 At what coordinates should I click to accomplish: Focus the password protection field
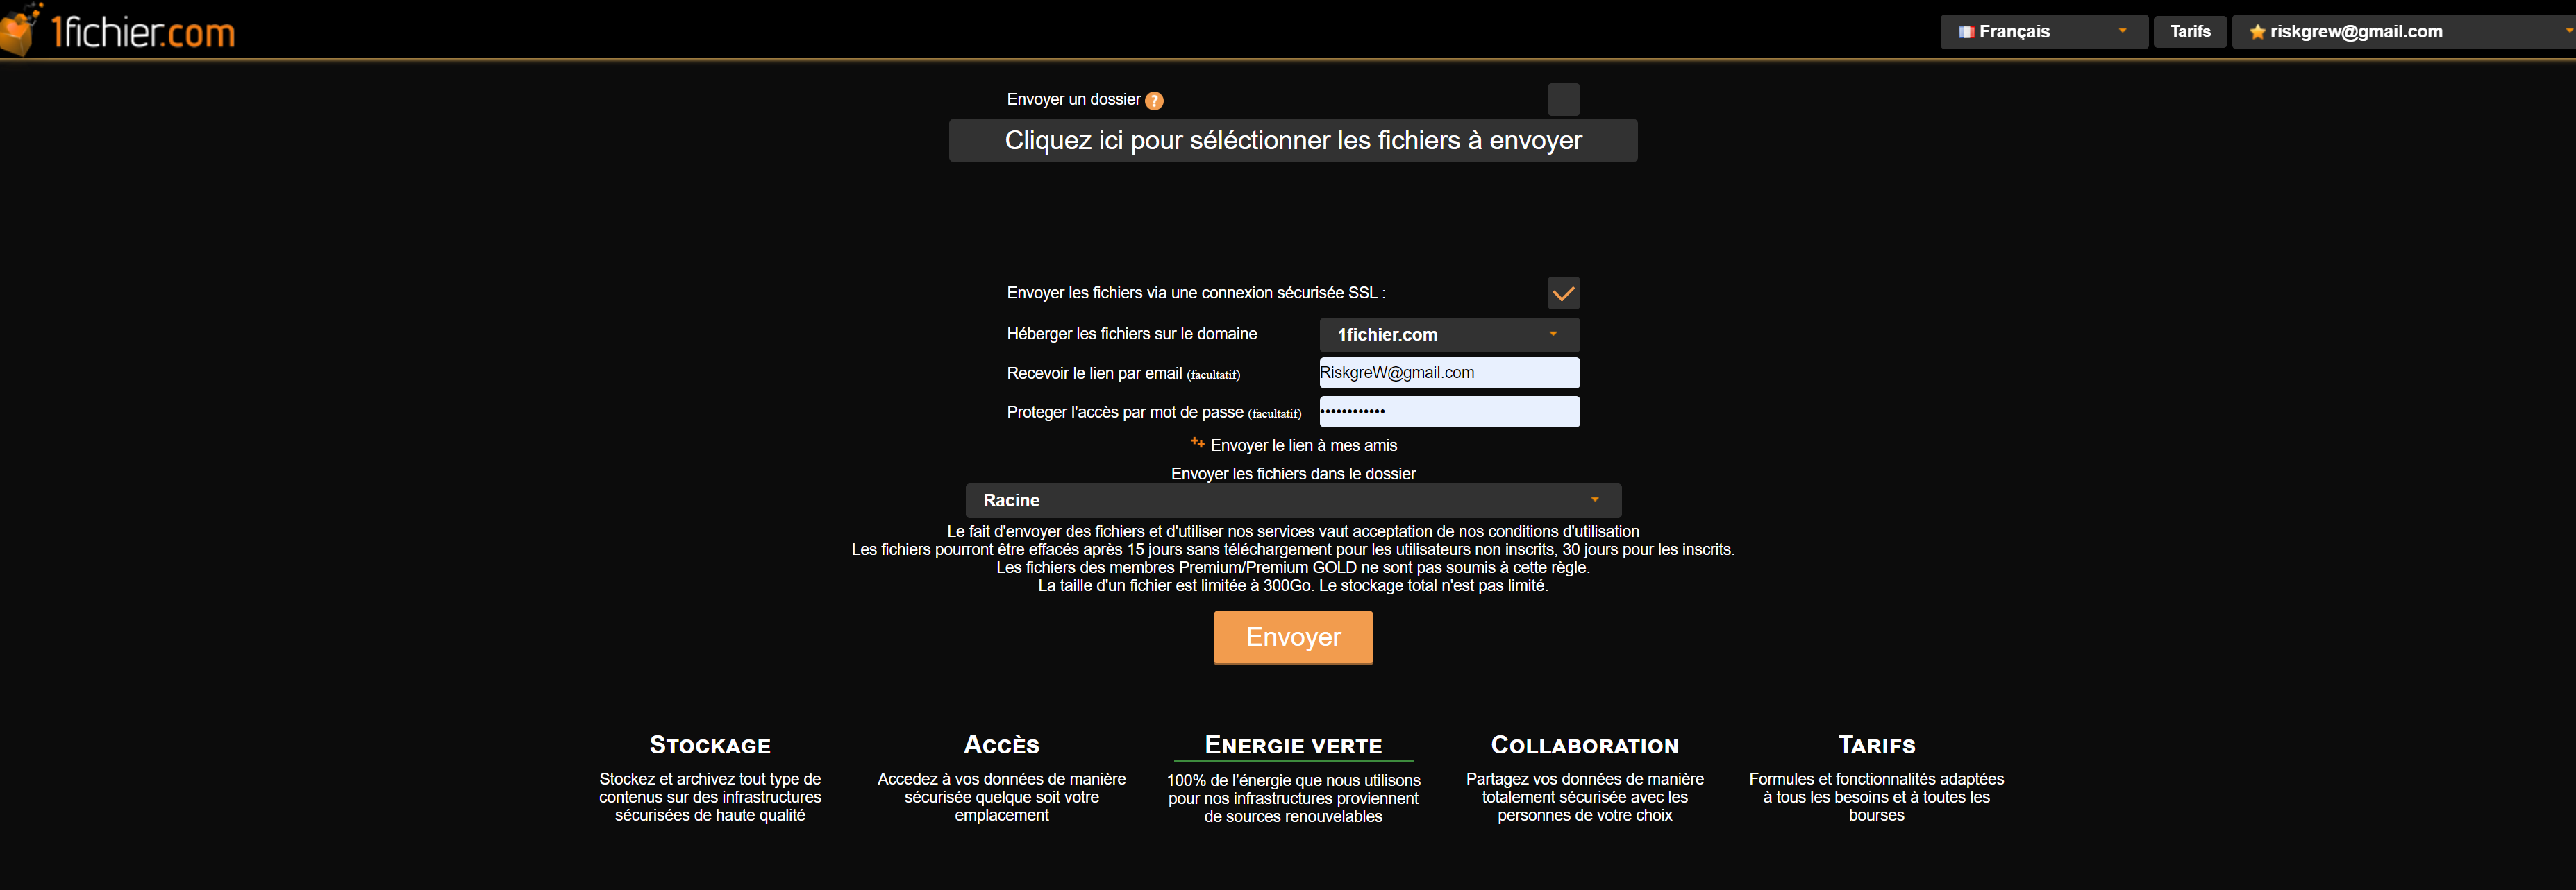click(1449, 411)
